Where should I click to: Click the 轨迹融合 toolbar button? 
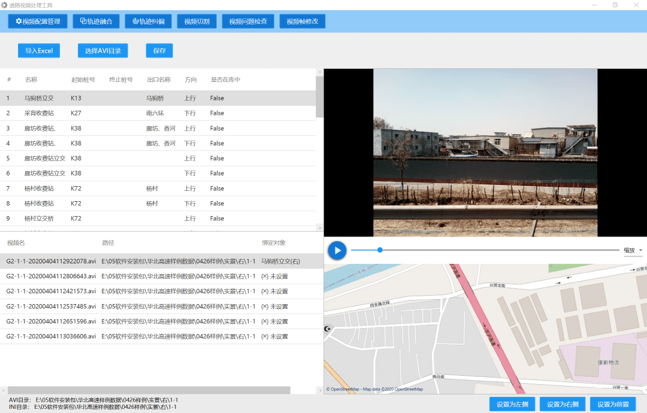click(x=96, y=22)
